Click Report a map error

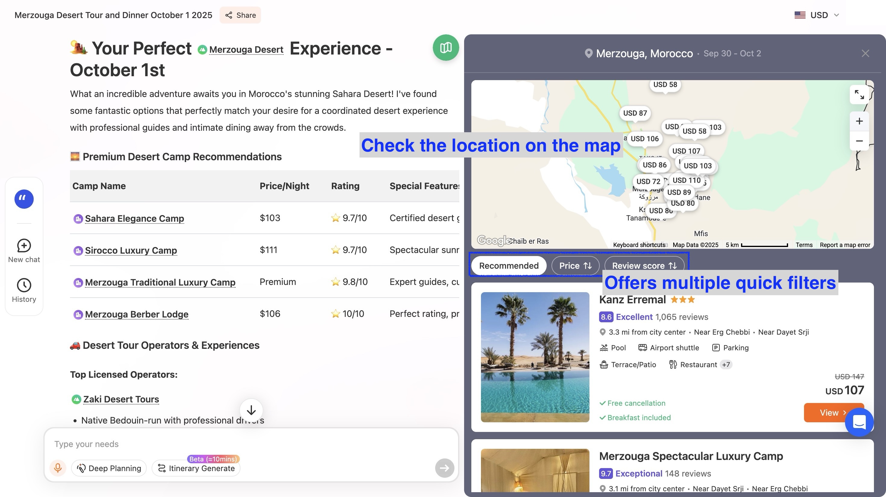tap(845, 245)
